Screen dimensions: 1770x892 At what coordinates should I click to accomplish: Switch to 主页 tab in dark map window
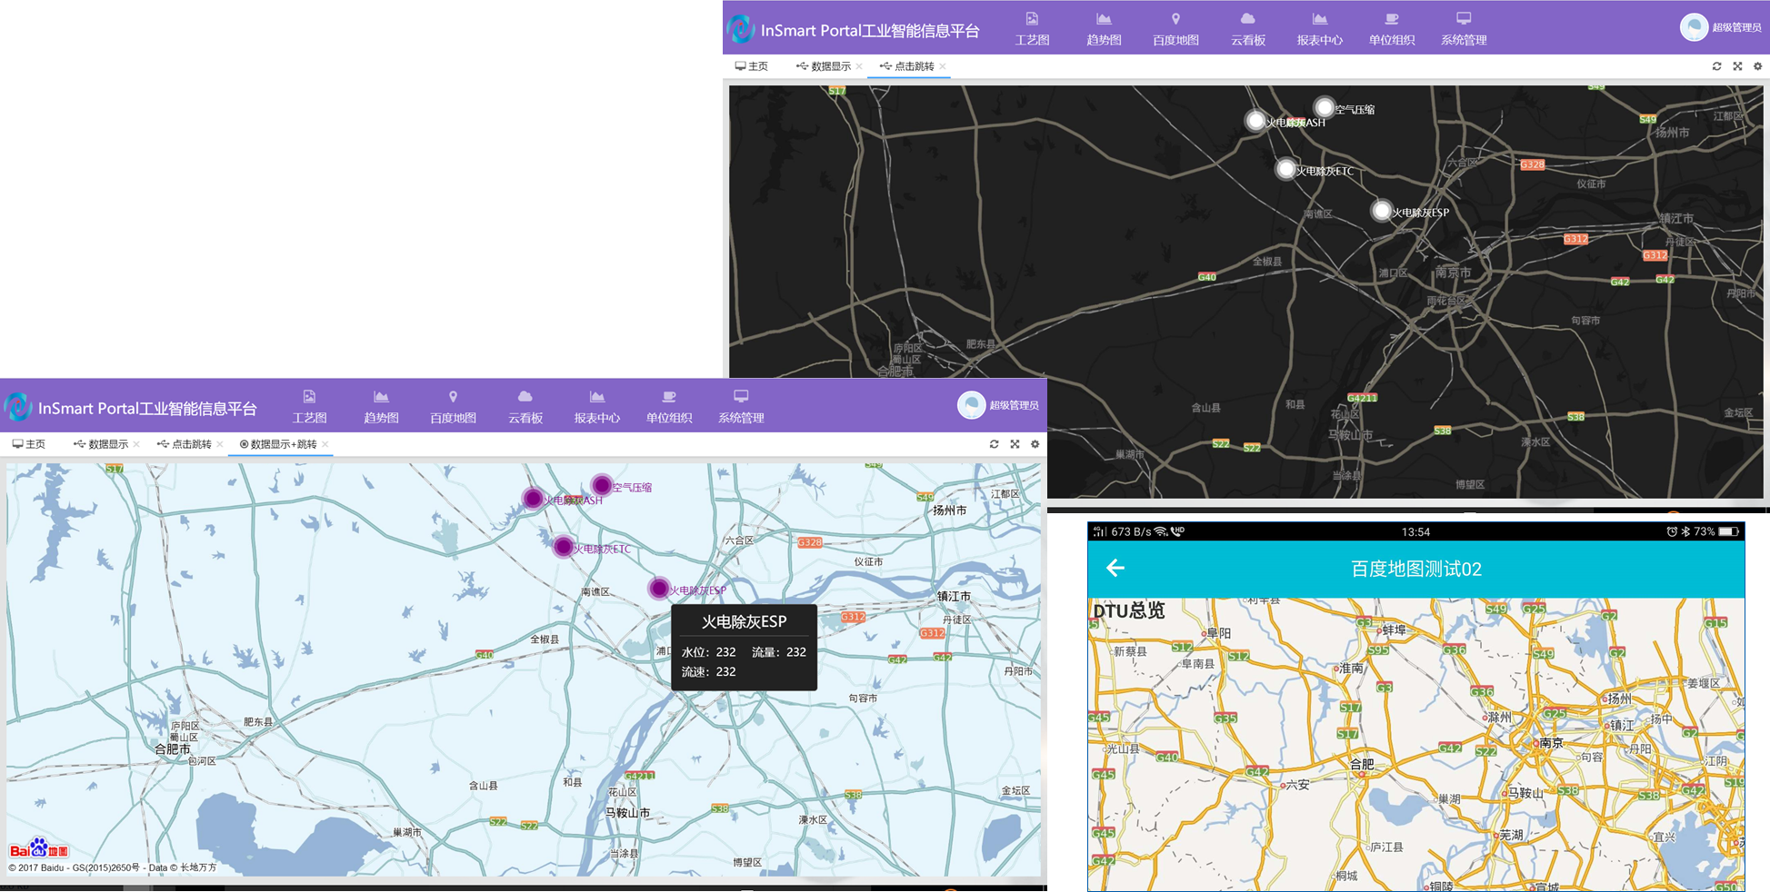[752, 66]
